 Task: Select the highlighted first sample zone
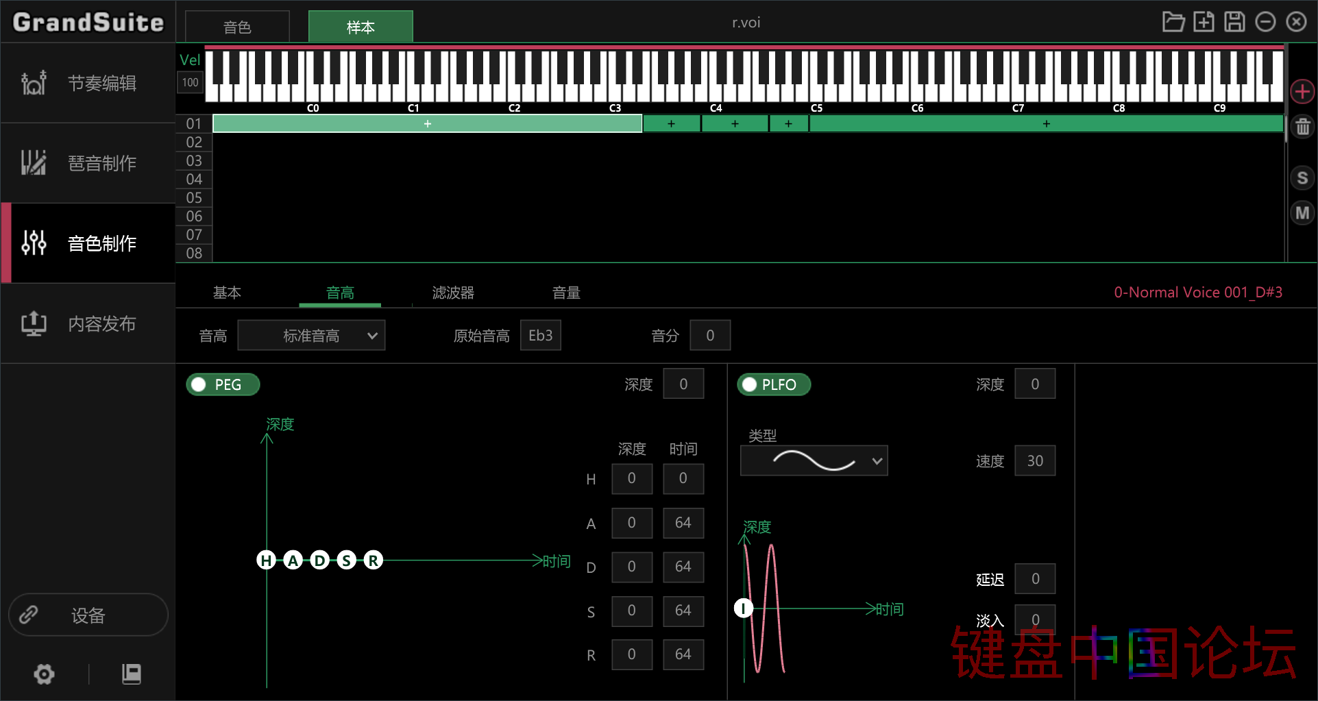click(427, 124)
